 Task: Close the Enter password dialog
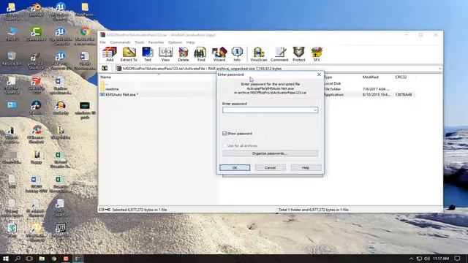[319, 75]
